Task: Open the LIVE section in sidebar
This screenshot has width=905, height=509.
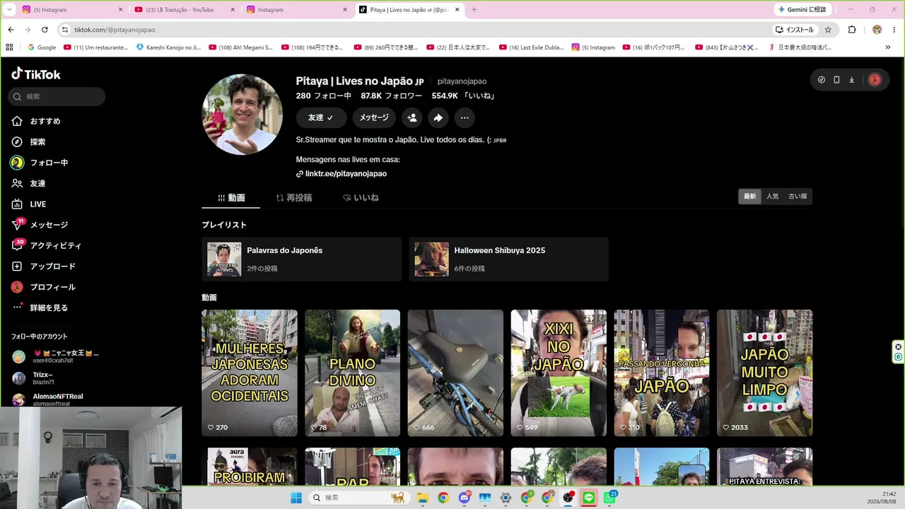Action: [x=28, y=204]
